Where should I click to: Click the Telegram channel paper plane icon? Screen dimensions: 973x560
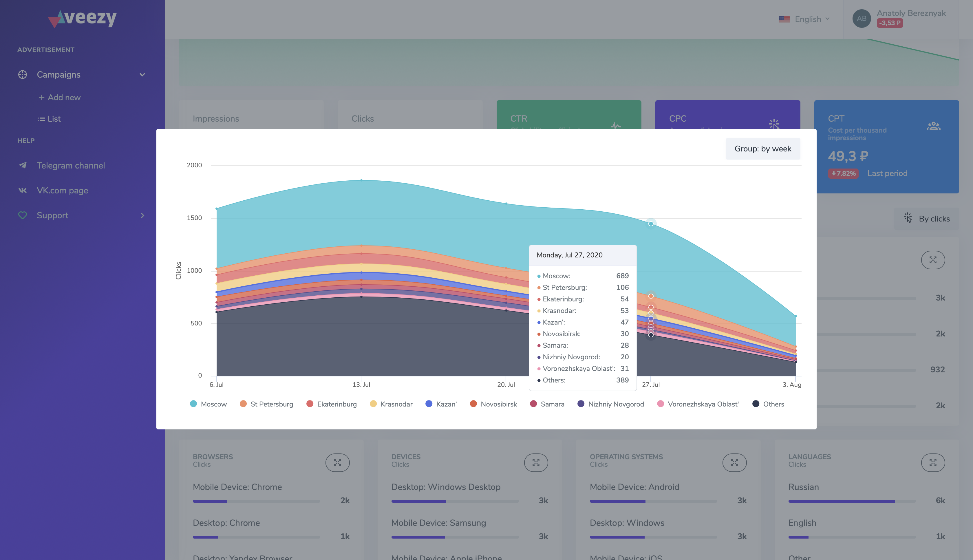(23, 165)
